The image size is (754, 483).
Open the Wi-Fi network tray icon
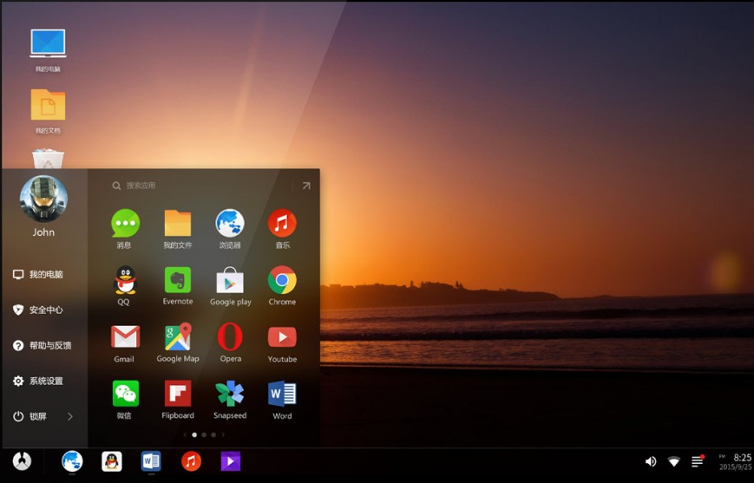(674, 462)
